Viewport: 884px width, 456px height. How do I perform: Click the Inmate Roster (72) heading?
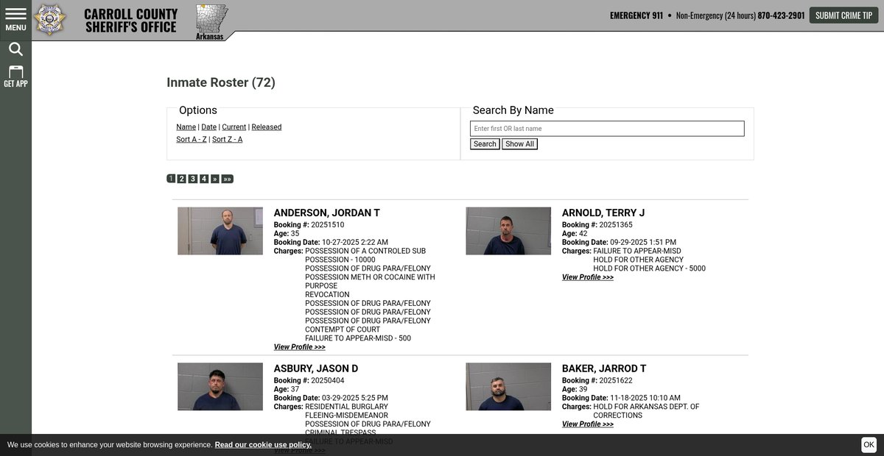point(221,82)
